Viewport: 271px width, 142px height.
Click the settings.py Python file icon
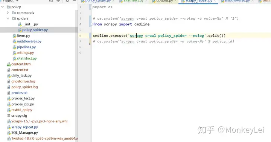pyautogui.click(x=14, y=53)
